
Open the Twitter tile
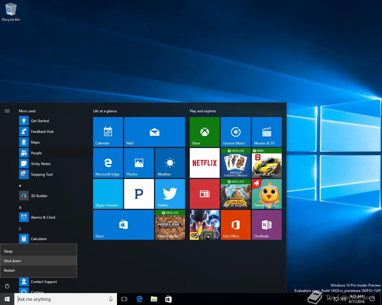170,194
